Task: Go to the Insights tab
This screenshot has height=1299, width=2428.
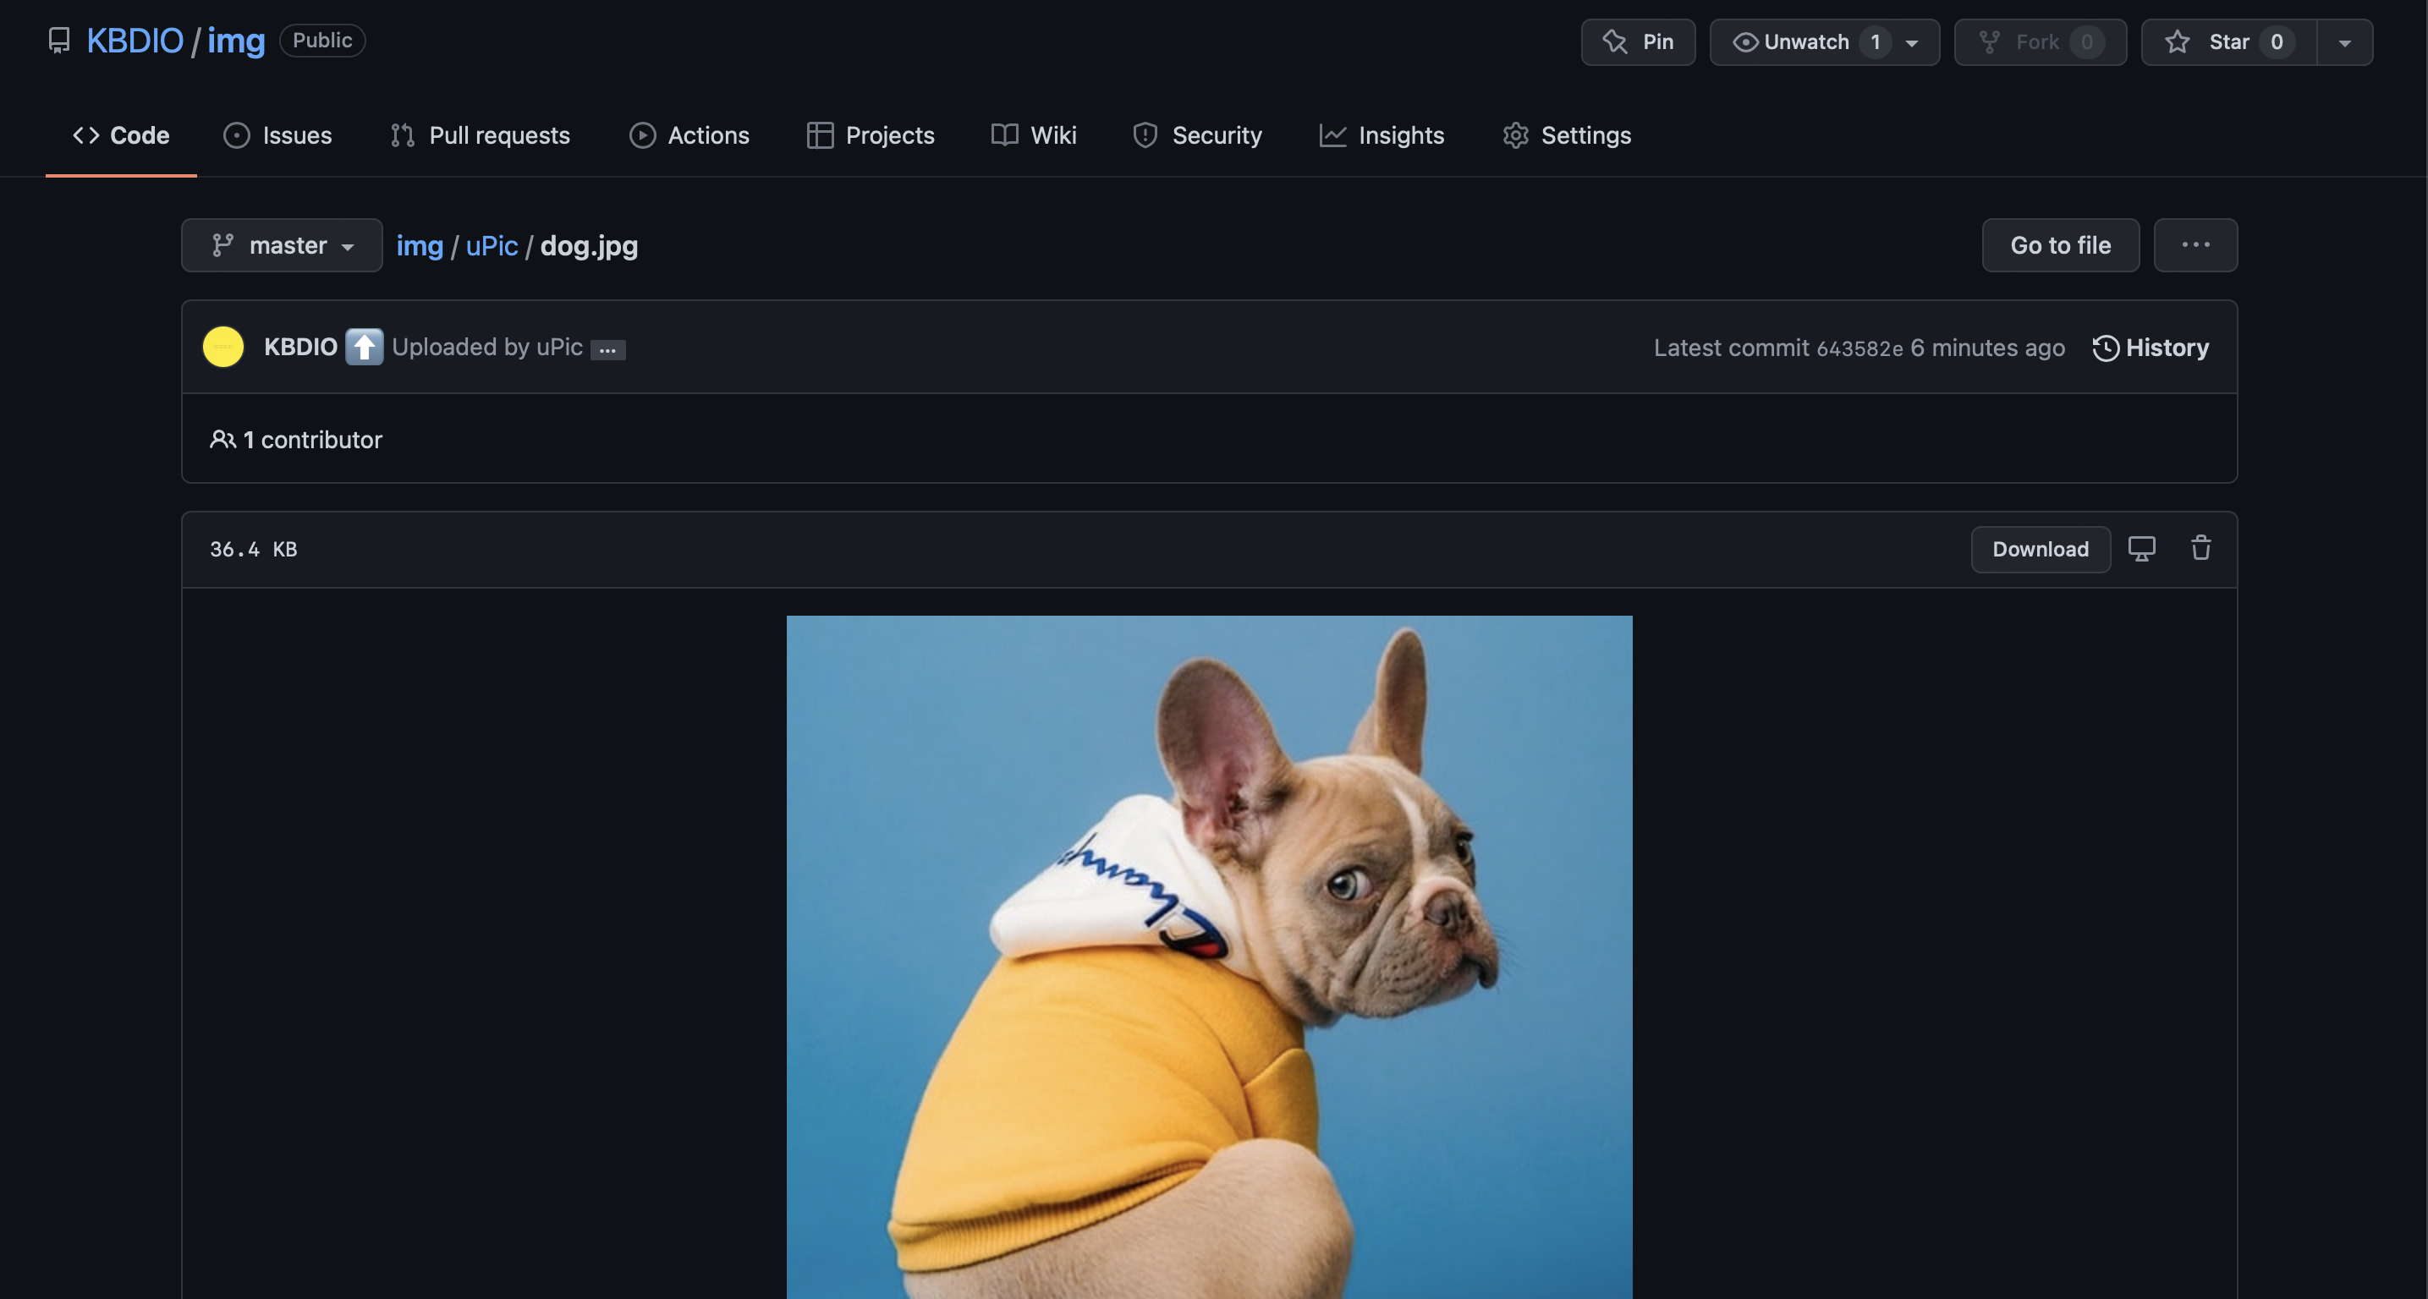Action: pyautogui.click(x=1382, y=134)
